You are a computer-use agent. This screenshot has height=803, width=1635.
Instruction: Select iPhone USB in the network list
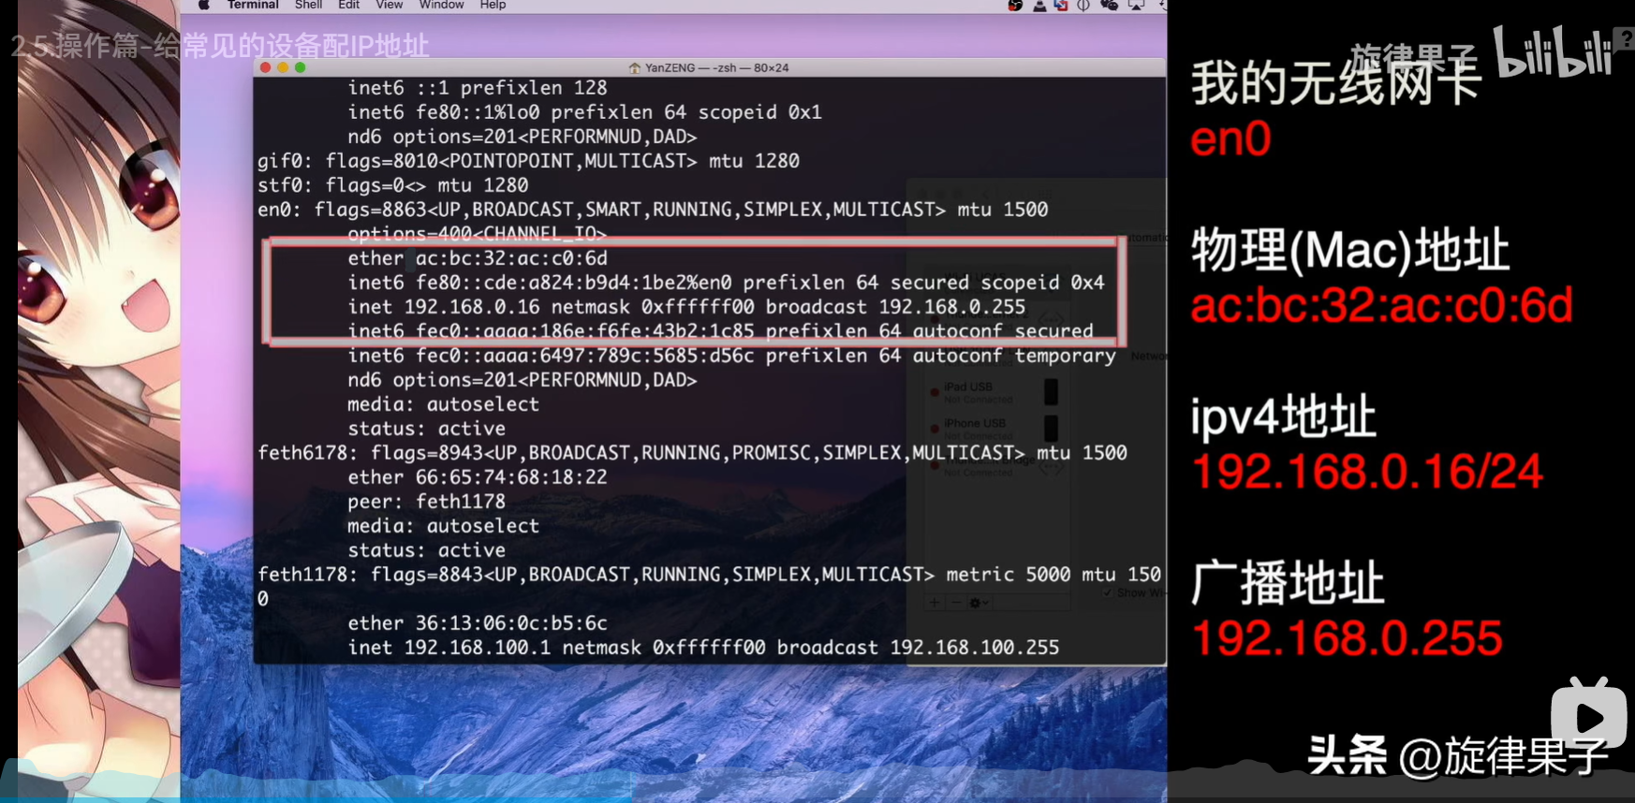coord(974,424)
